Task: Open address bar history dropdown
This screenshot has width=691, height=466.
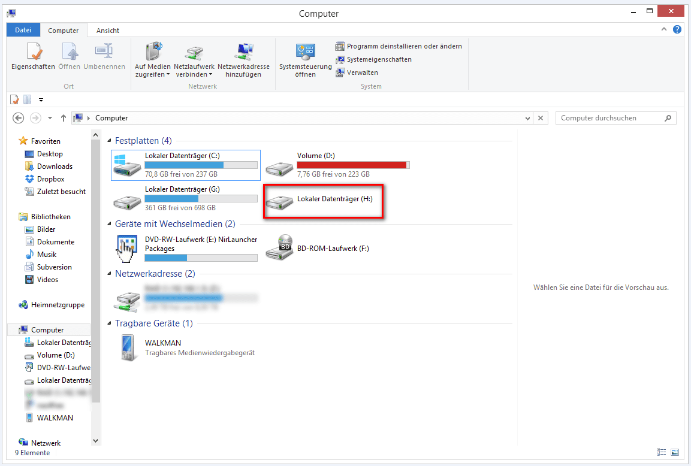Action: click(x=527, y=118)
